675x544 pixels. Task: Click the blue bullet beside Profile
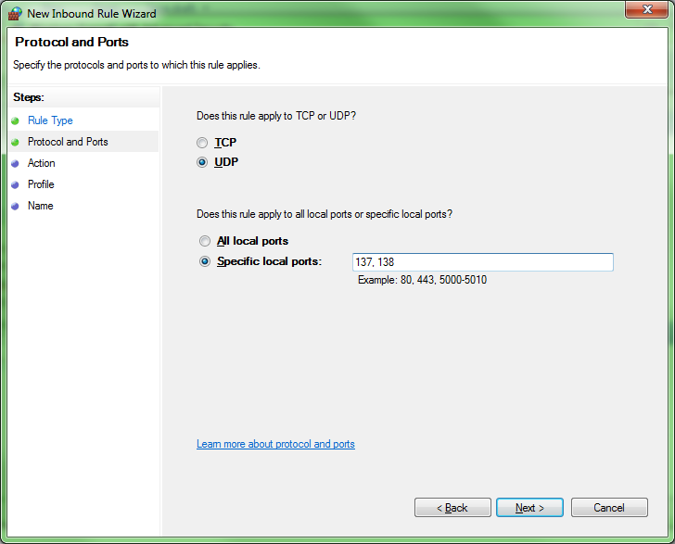point(15,184)
